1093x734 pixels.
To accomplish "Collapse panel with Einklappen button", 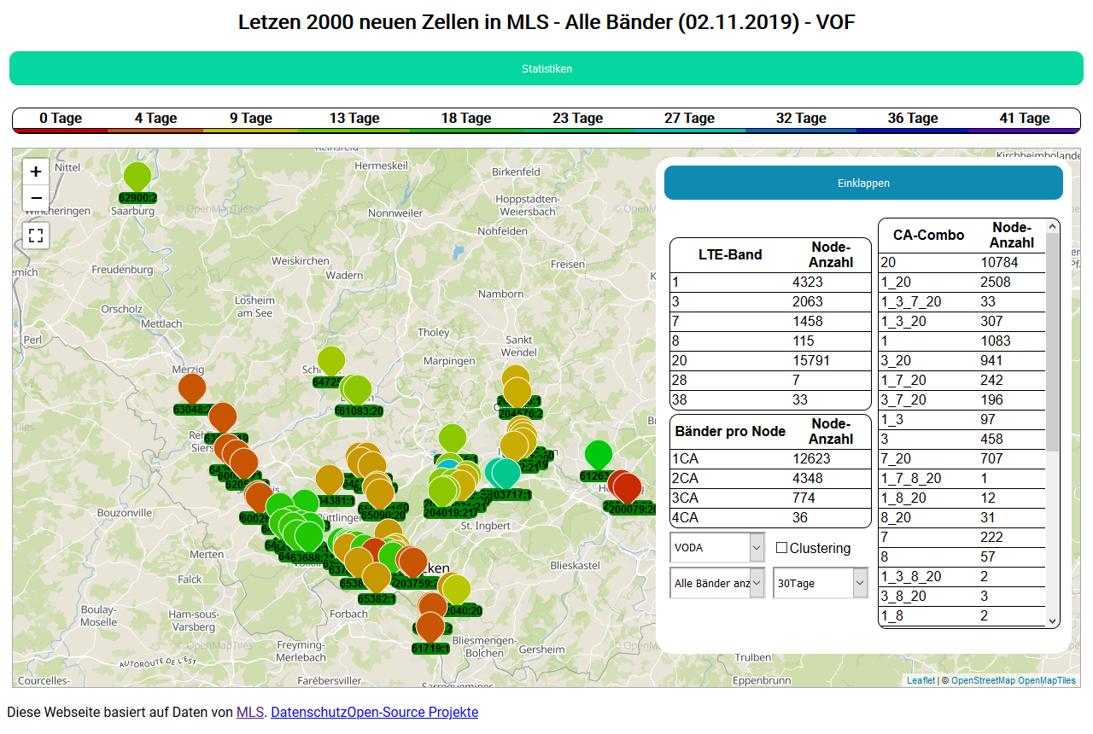I will [863, 183].
